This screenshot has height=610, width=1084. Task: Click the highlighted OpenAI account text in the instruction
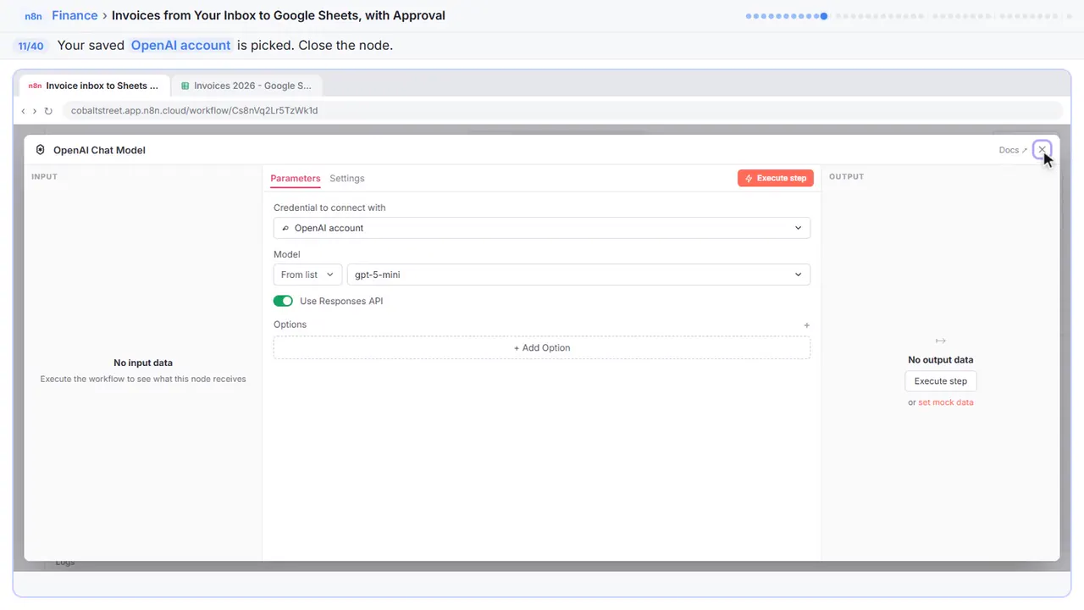[x=180, y=46]
